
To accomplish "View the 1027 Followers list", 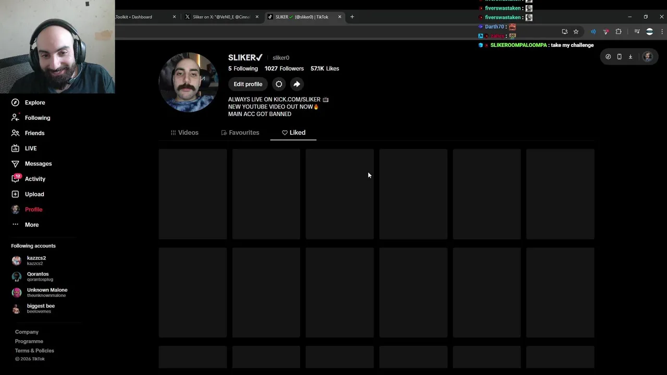I will tap(284, 69).
